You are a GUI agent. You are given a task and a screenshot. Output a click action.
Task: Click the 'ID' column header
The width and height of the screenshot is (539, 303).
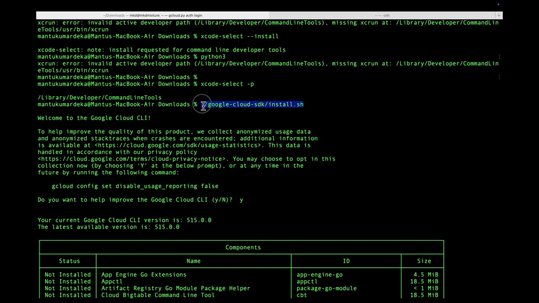[346, 261]
